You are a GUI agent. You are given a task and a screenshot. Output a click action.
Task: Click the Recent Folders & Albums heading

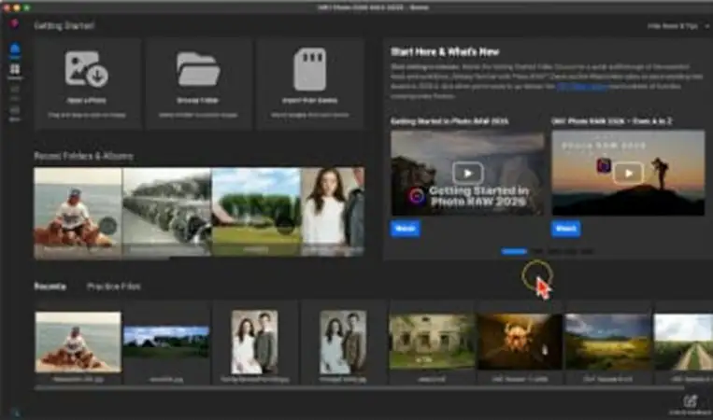click(84, 156)
